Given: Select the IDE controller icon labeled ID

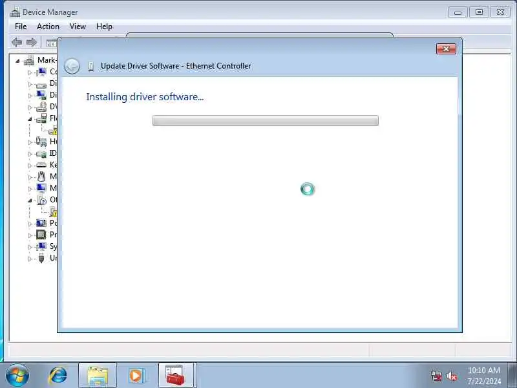Looking at the screenshot, I should coord(41,153).
